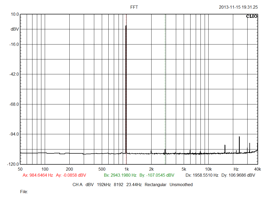Screen dimensions: 268x201
Task: Click the By: -107.0545 dBV readout
Action: (x=157, y=175)
